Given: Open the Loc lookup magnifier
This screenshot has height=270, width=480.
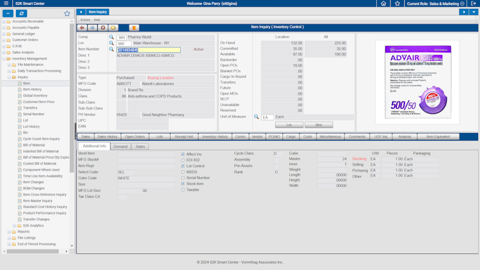Looking at the screenshot, I should coord(111,43).
